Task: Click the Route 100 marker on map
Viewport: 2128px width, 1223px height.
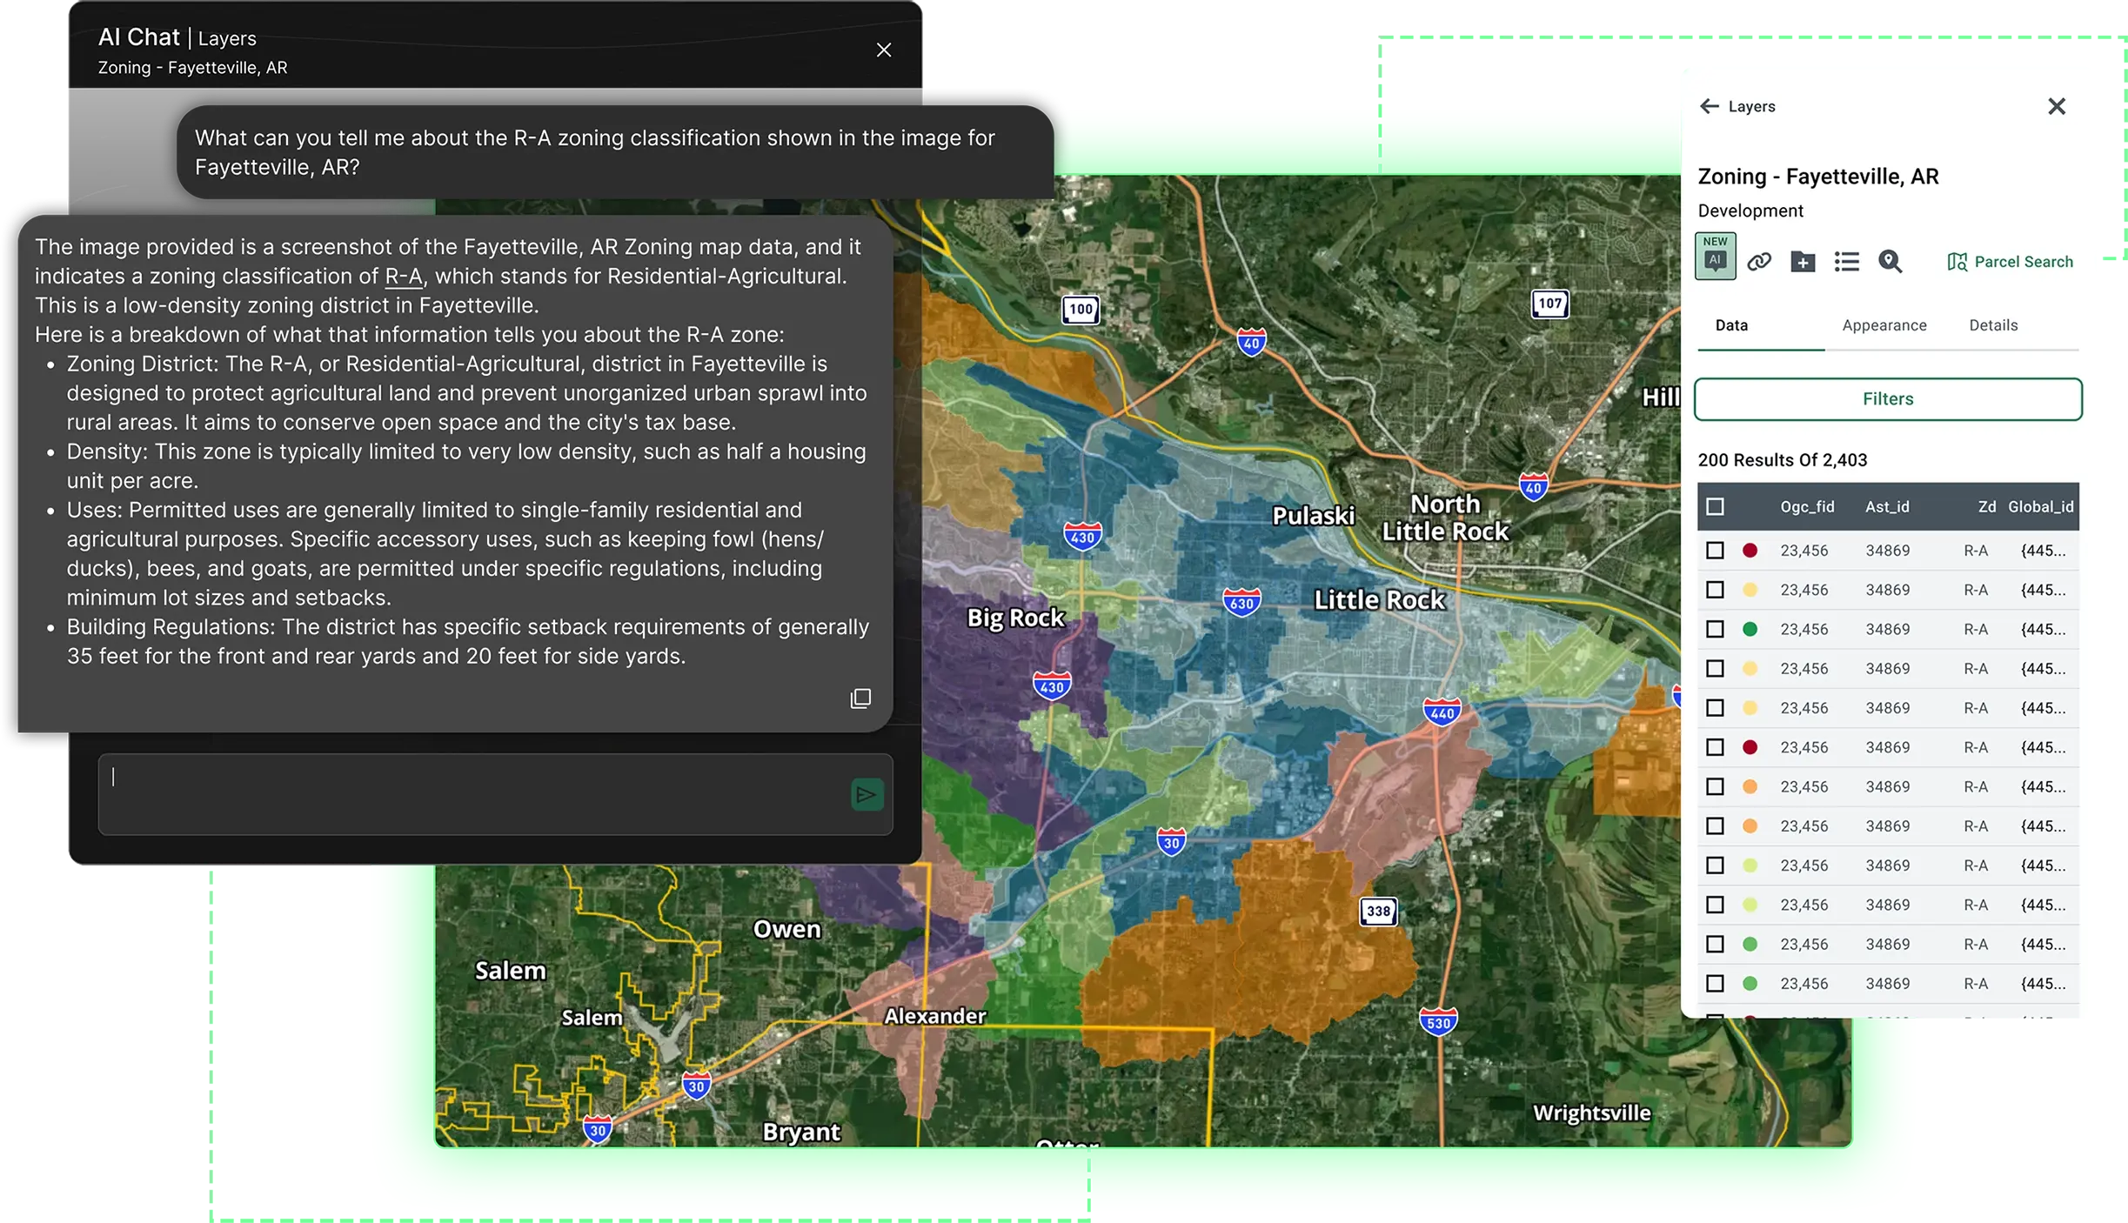Action: [1081, 309]
